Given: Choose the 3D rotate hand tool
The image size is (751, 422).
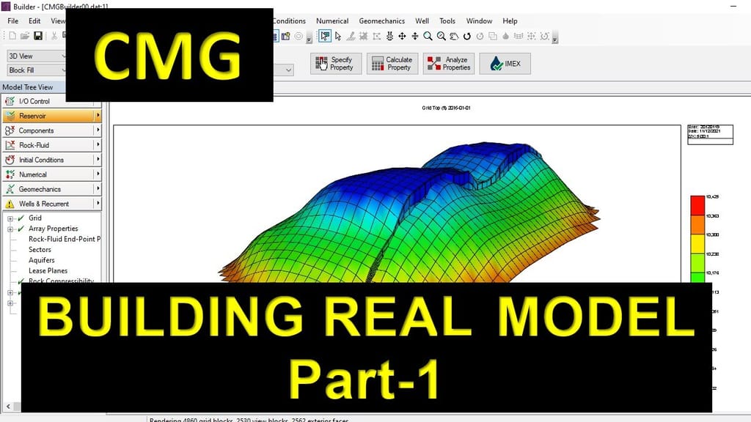Looking at the screenshot, I should [454, 36].
